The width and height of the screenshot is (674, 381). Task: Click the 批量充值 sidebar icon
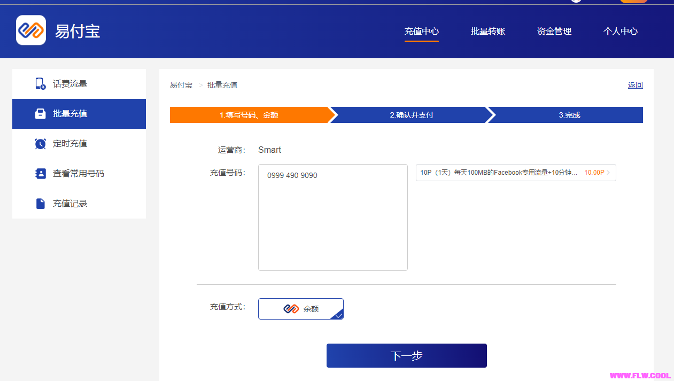click(40, 114)
